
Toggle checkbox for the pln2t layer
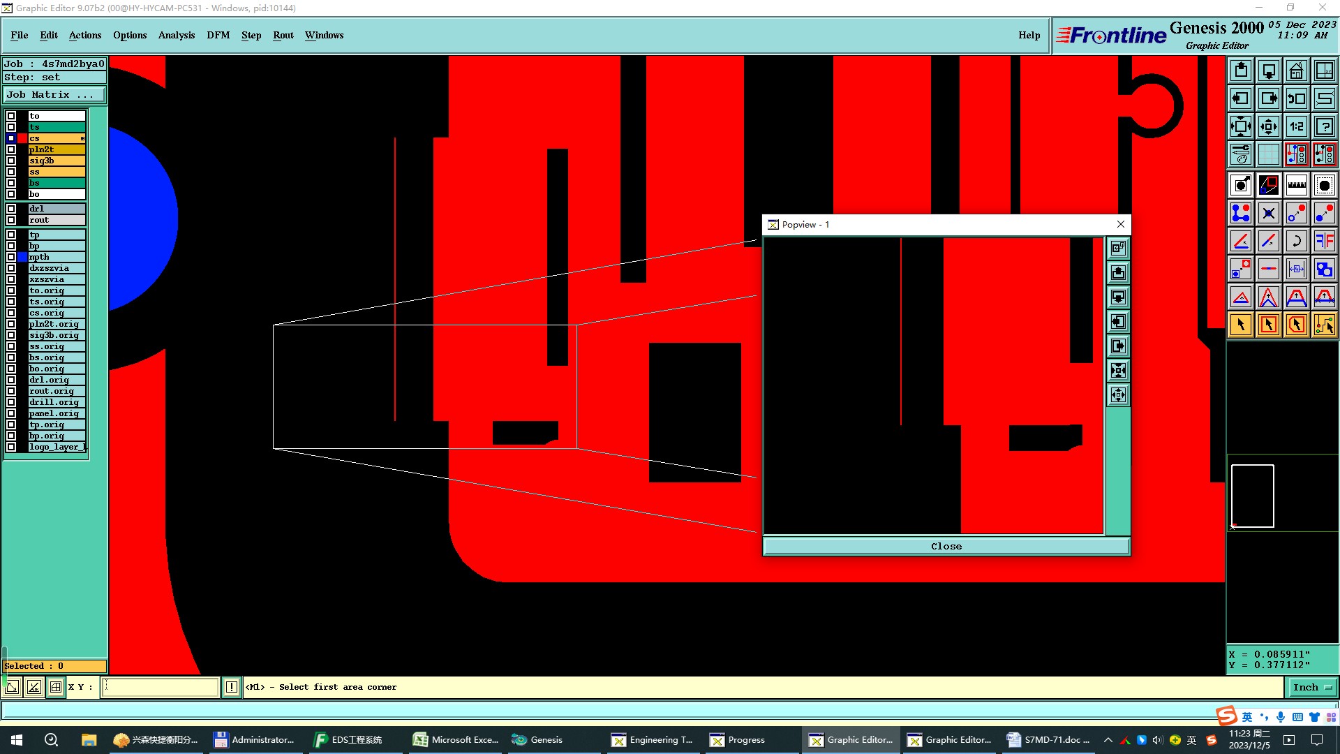pyautogui.click(x=11, y=149)
